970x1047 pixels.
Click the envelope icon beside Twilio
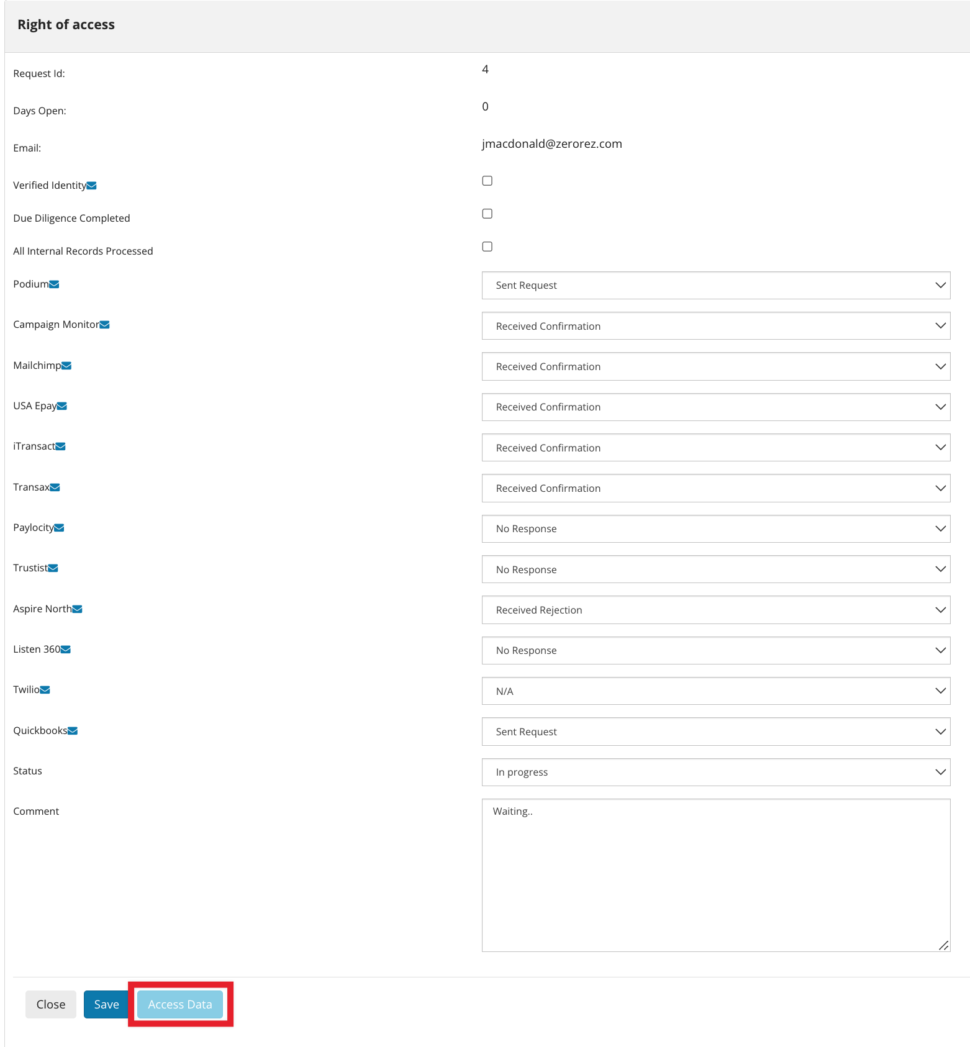pos(45,690)
